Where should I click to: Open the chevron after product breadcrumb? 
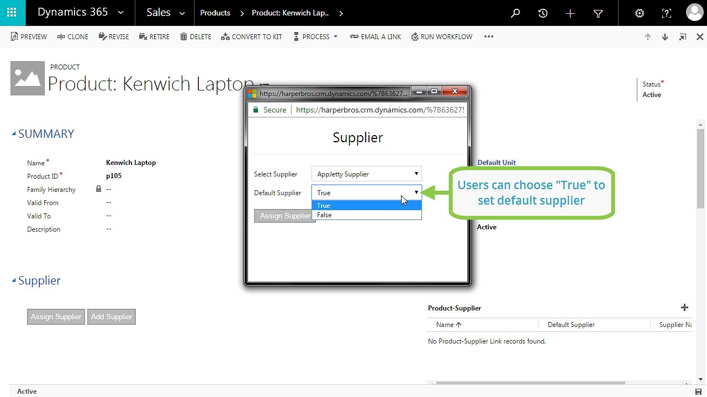(341, 13)
